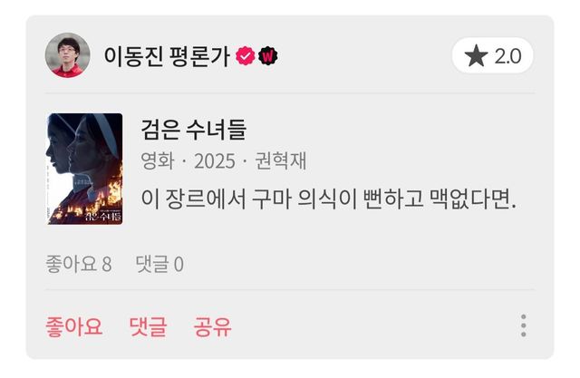The image size is (580, 378).
Task: Open the three-dot more options menu
Action: pyautogui.click(x=524, y=325)
